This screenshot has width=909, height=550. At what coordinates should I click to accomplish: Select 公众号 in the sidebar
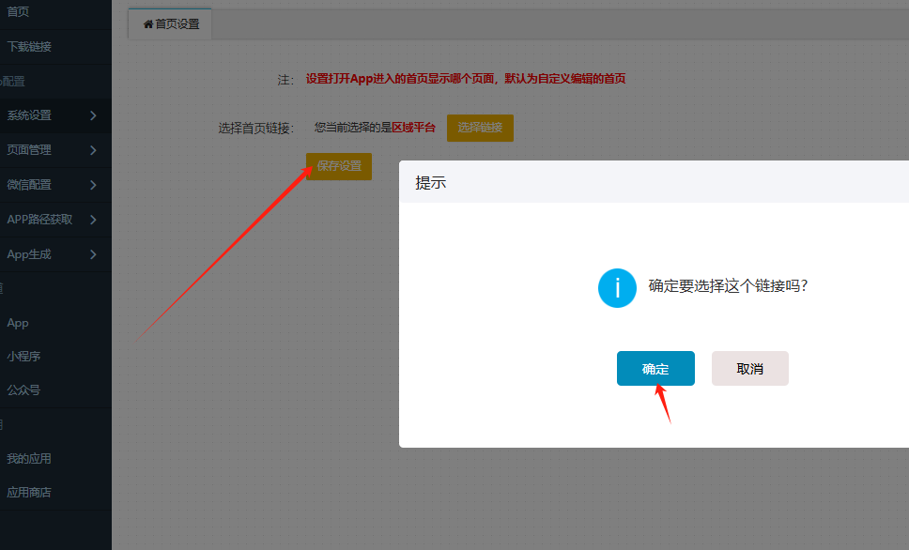pyautogui.click(x=23, y=390)
